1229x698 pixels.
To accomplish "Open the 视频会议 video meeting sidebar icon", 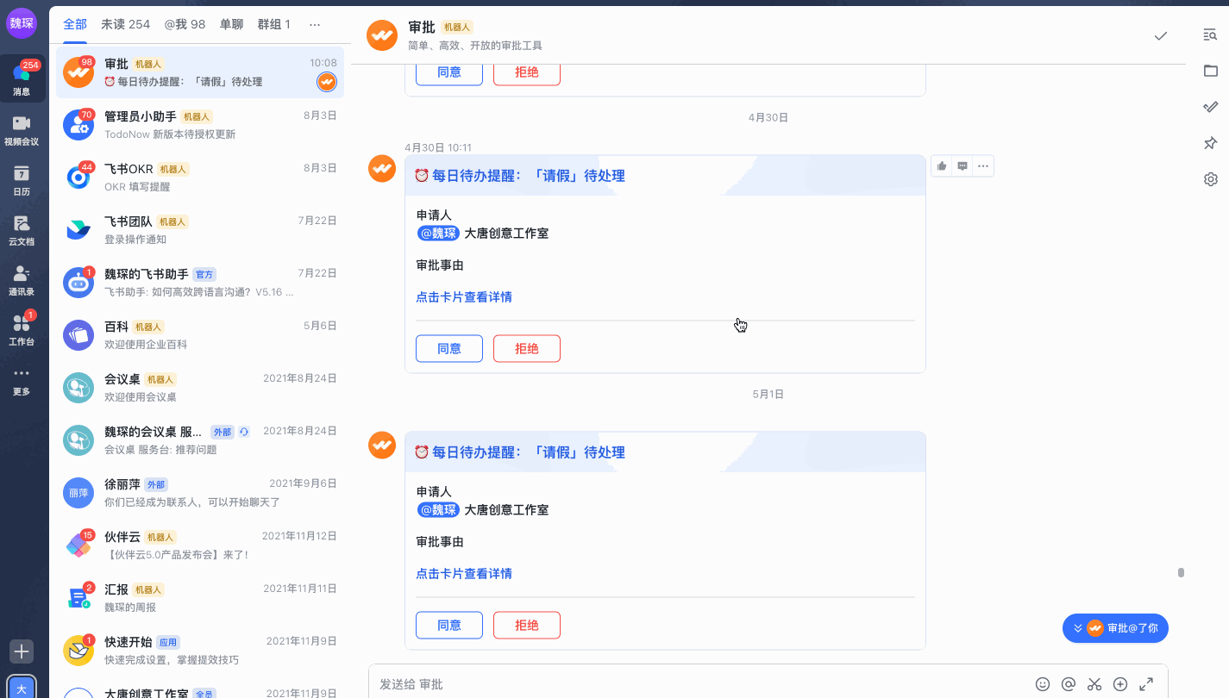I will coord(22,130).
